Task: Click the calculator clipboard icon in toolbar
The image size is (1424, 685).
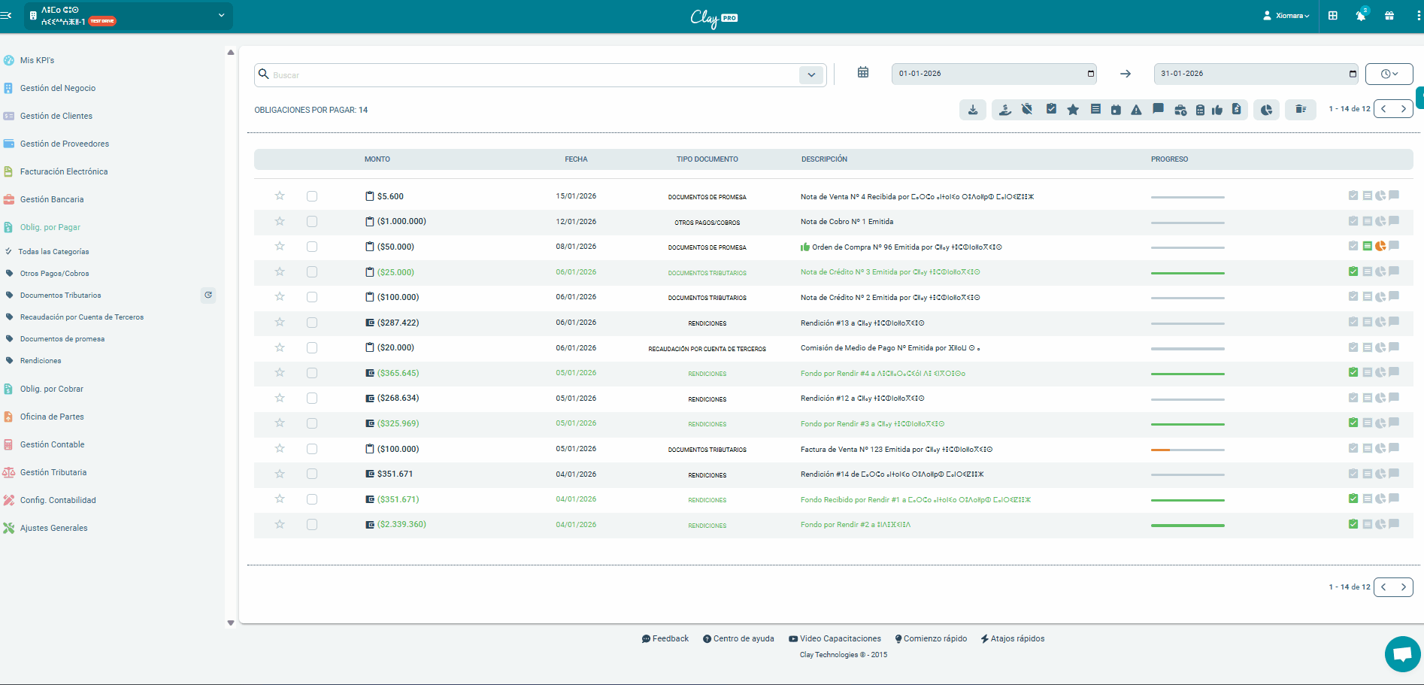Action: click(x=1200, y=110)
